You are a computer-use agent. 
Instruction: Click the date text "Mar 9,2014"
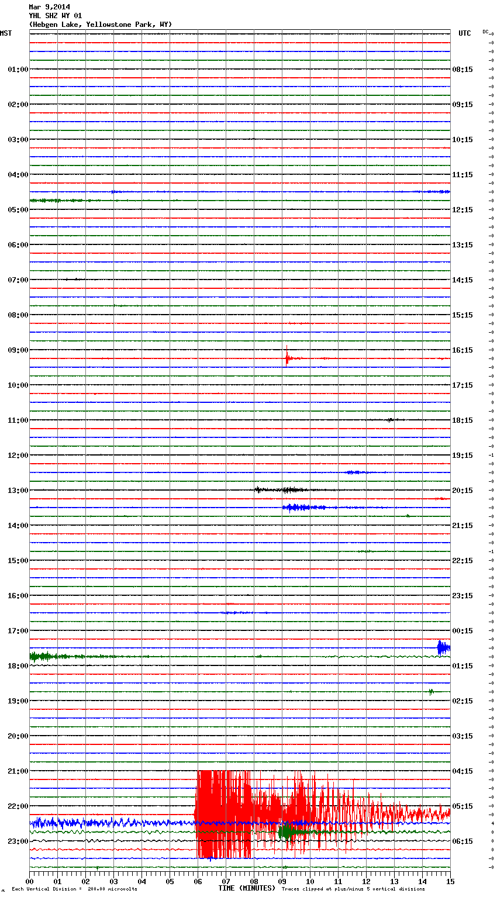(x=49, y=7)
